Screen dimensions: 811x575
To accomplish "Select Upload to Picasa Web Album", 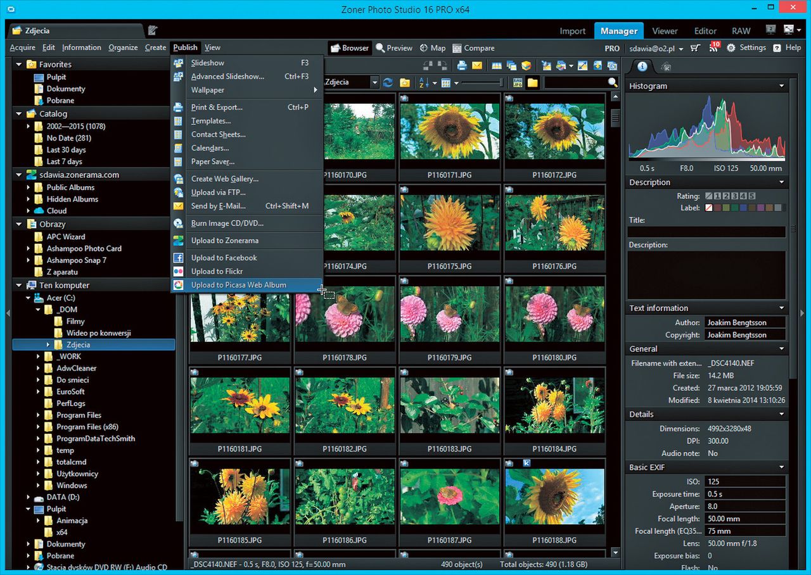I will (x=246, y=285).
